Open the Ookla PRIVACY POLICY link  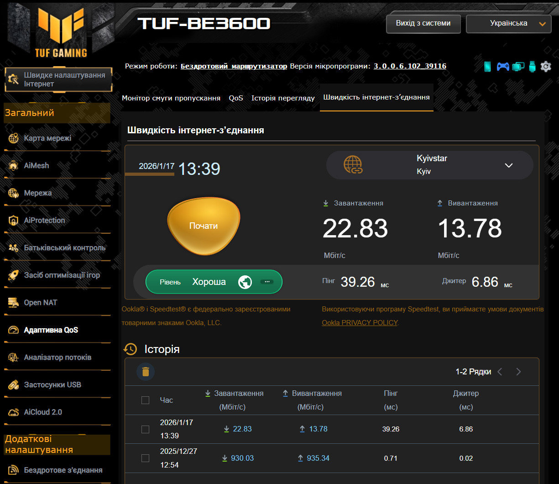click(x=360, y=323)
